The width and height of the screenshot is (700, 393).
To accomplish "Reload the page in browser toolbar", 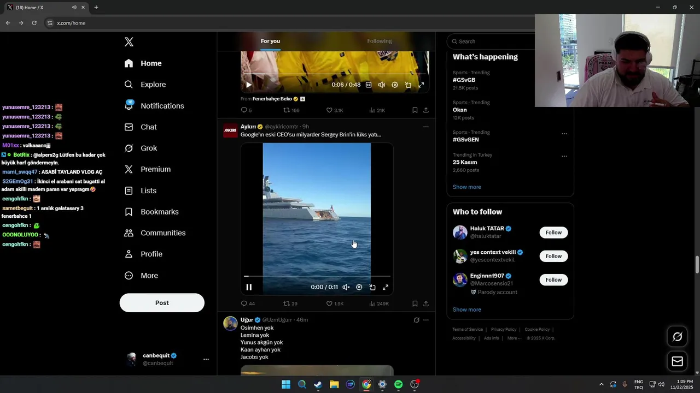I will 34,23.
